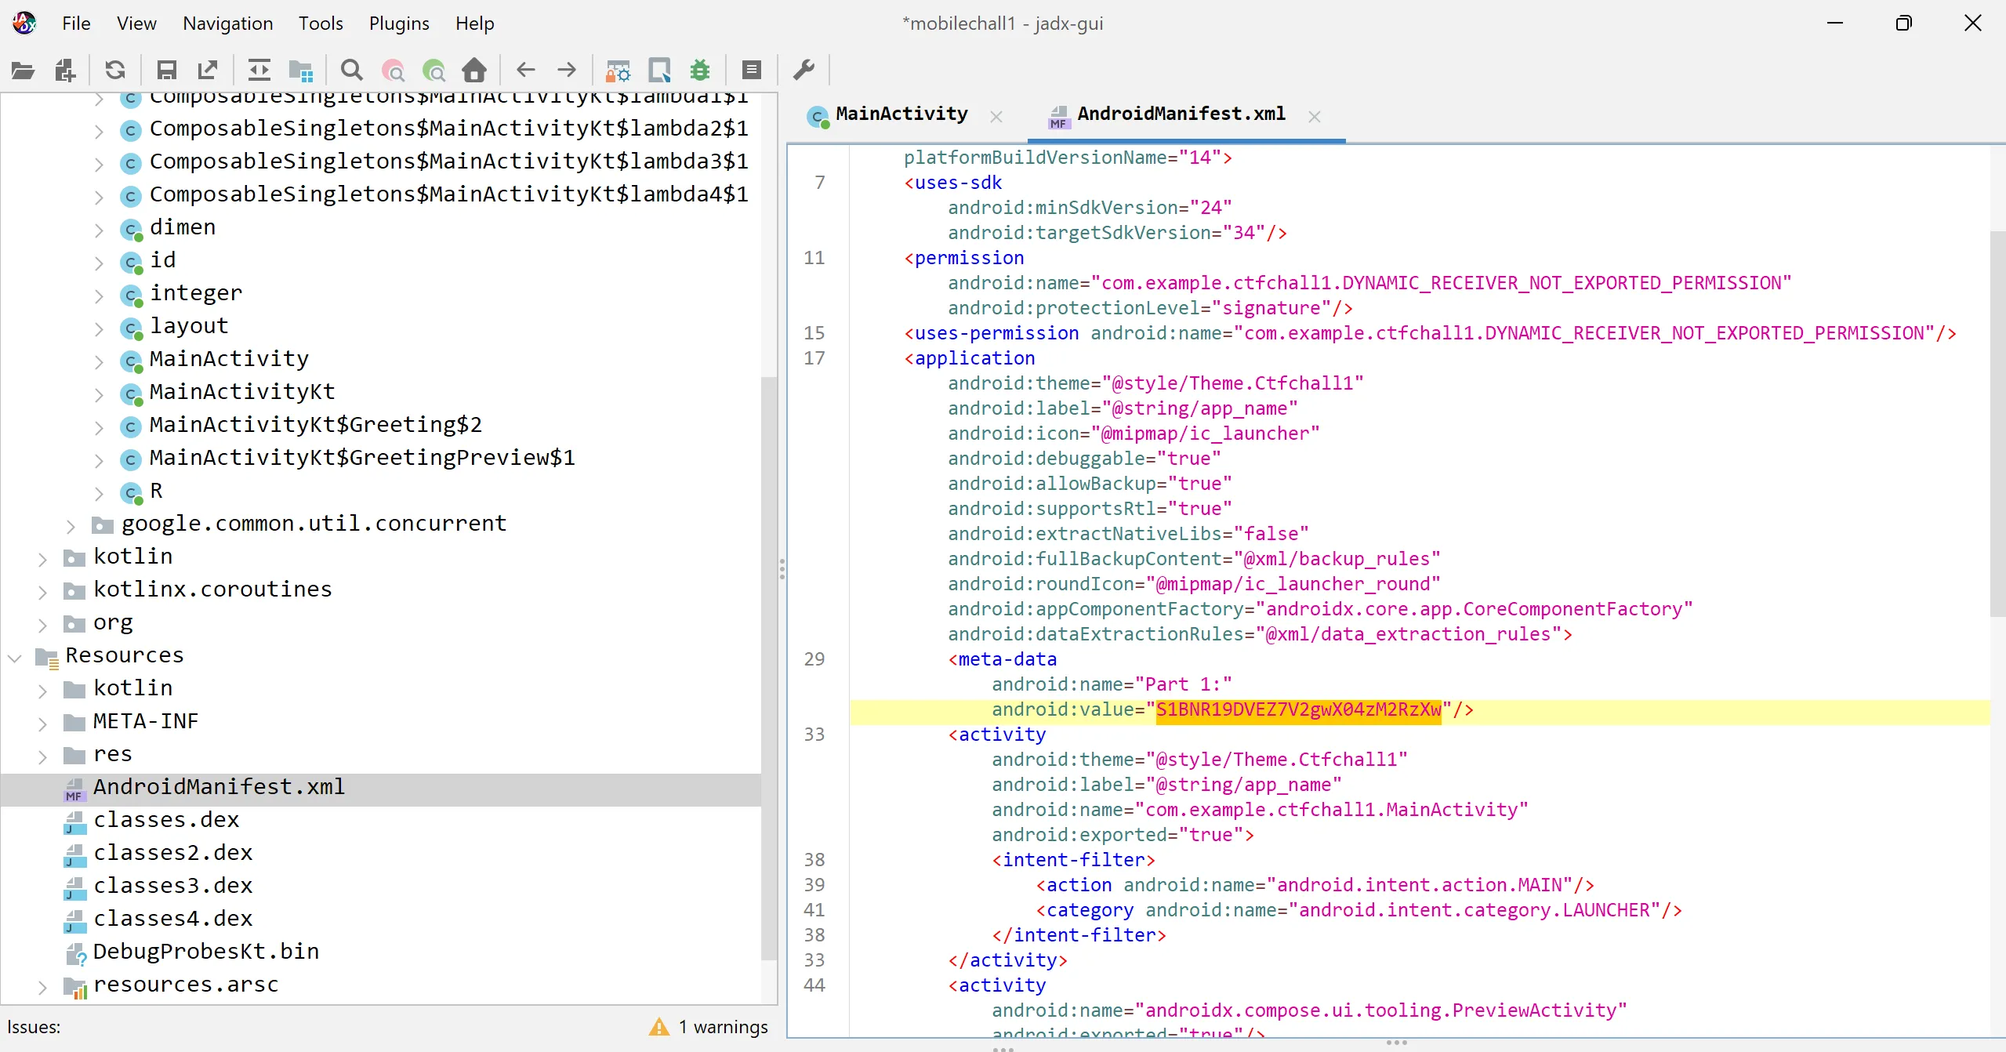
Task: Click the code editor vertical scrollbar
Action: click(1997, 423)
